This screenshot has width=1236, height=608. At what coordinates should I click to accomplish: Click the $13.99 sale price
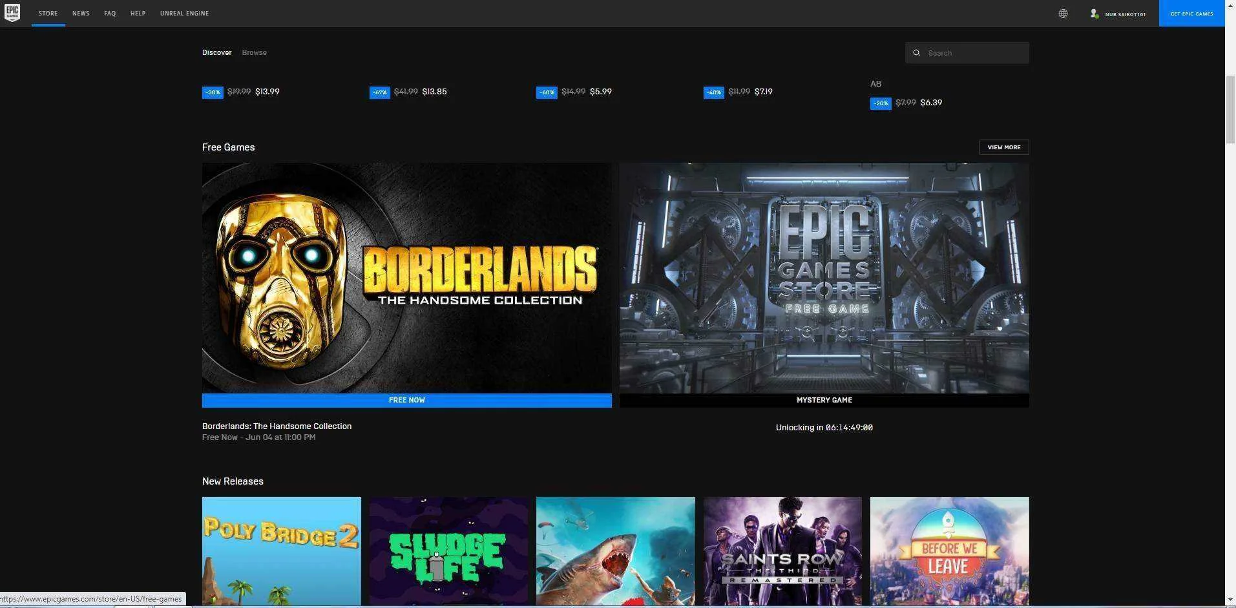click(x=267, y=92)
